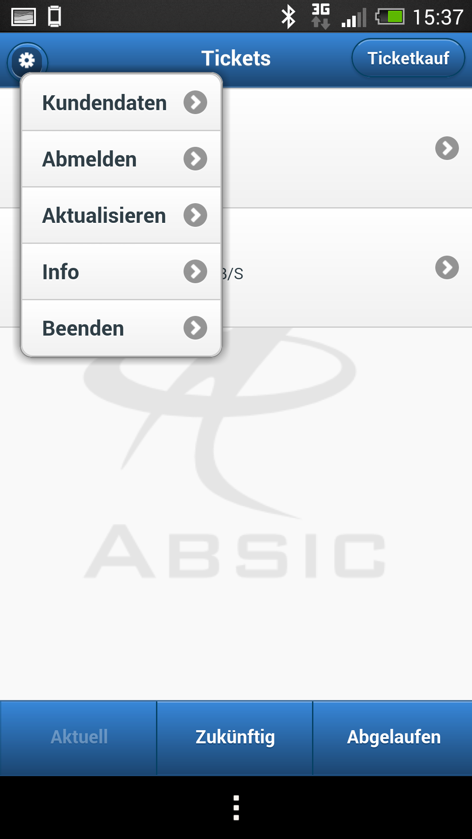Viewport: 472px width, 839px height.
Task: Expand the first ticket row chevron
Action: tap(447, 149)
